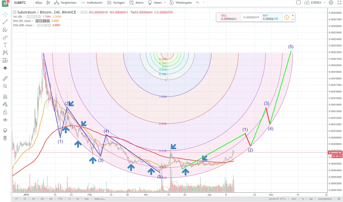
Task: Toggle visibility of EMA (50, close)
Action: [37, 21]
